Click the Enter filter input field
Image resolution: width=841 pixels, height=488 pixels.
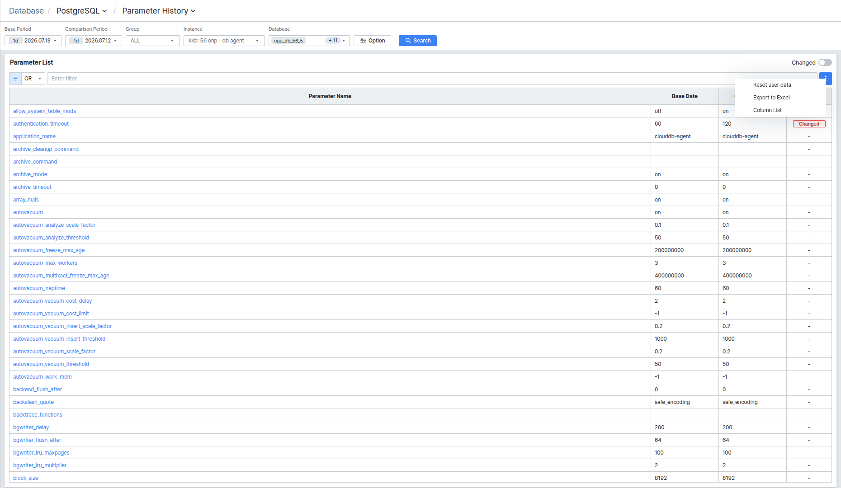click(432, 79)
